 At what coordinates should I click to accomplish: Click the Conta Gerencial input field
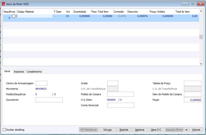click(121, 105)
